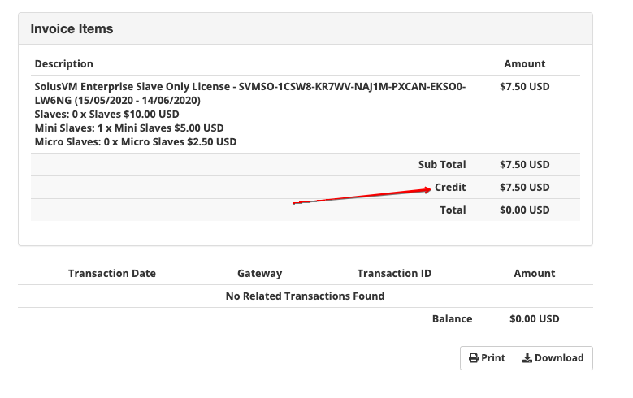Click the Credit amount $7.50 USD
Screen dimensions: 633x398
525,187
